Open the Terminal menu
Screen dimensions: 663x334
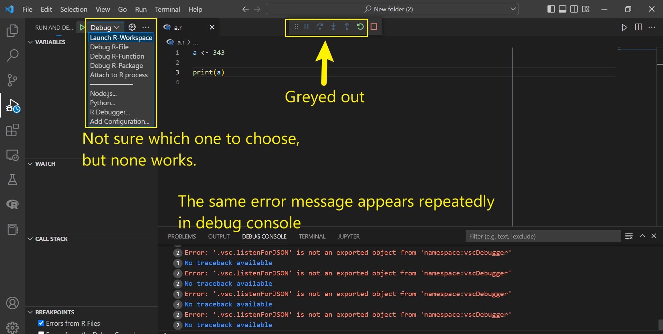tap(167, 9)
